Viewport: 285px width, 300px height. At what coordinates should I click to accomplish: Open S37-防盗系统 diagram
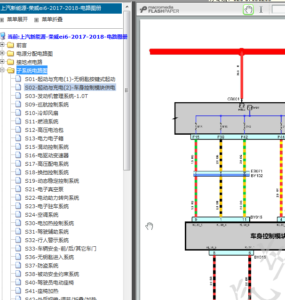42,266
